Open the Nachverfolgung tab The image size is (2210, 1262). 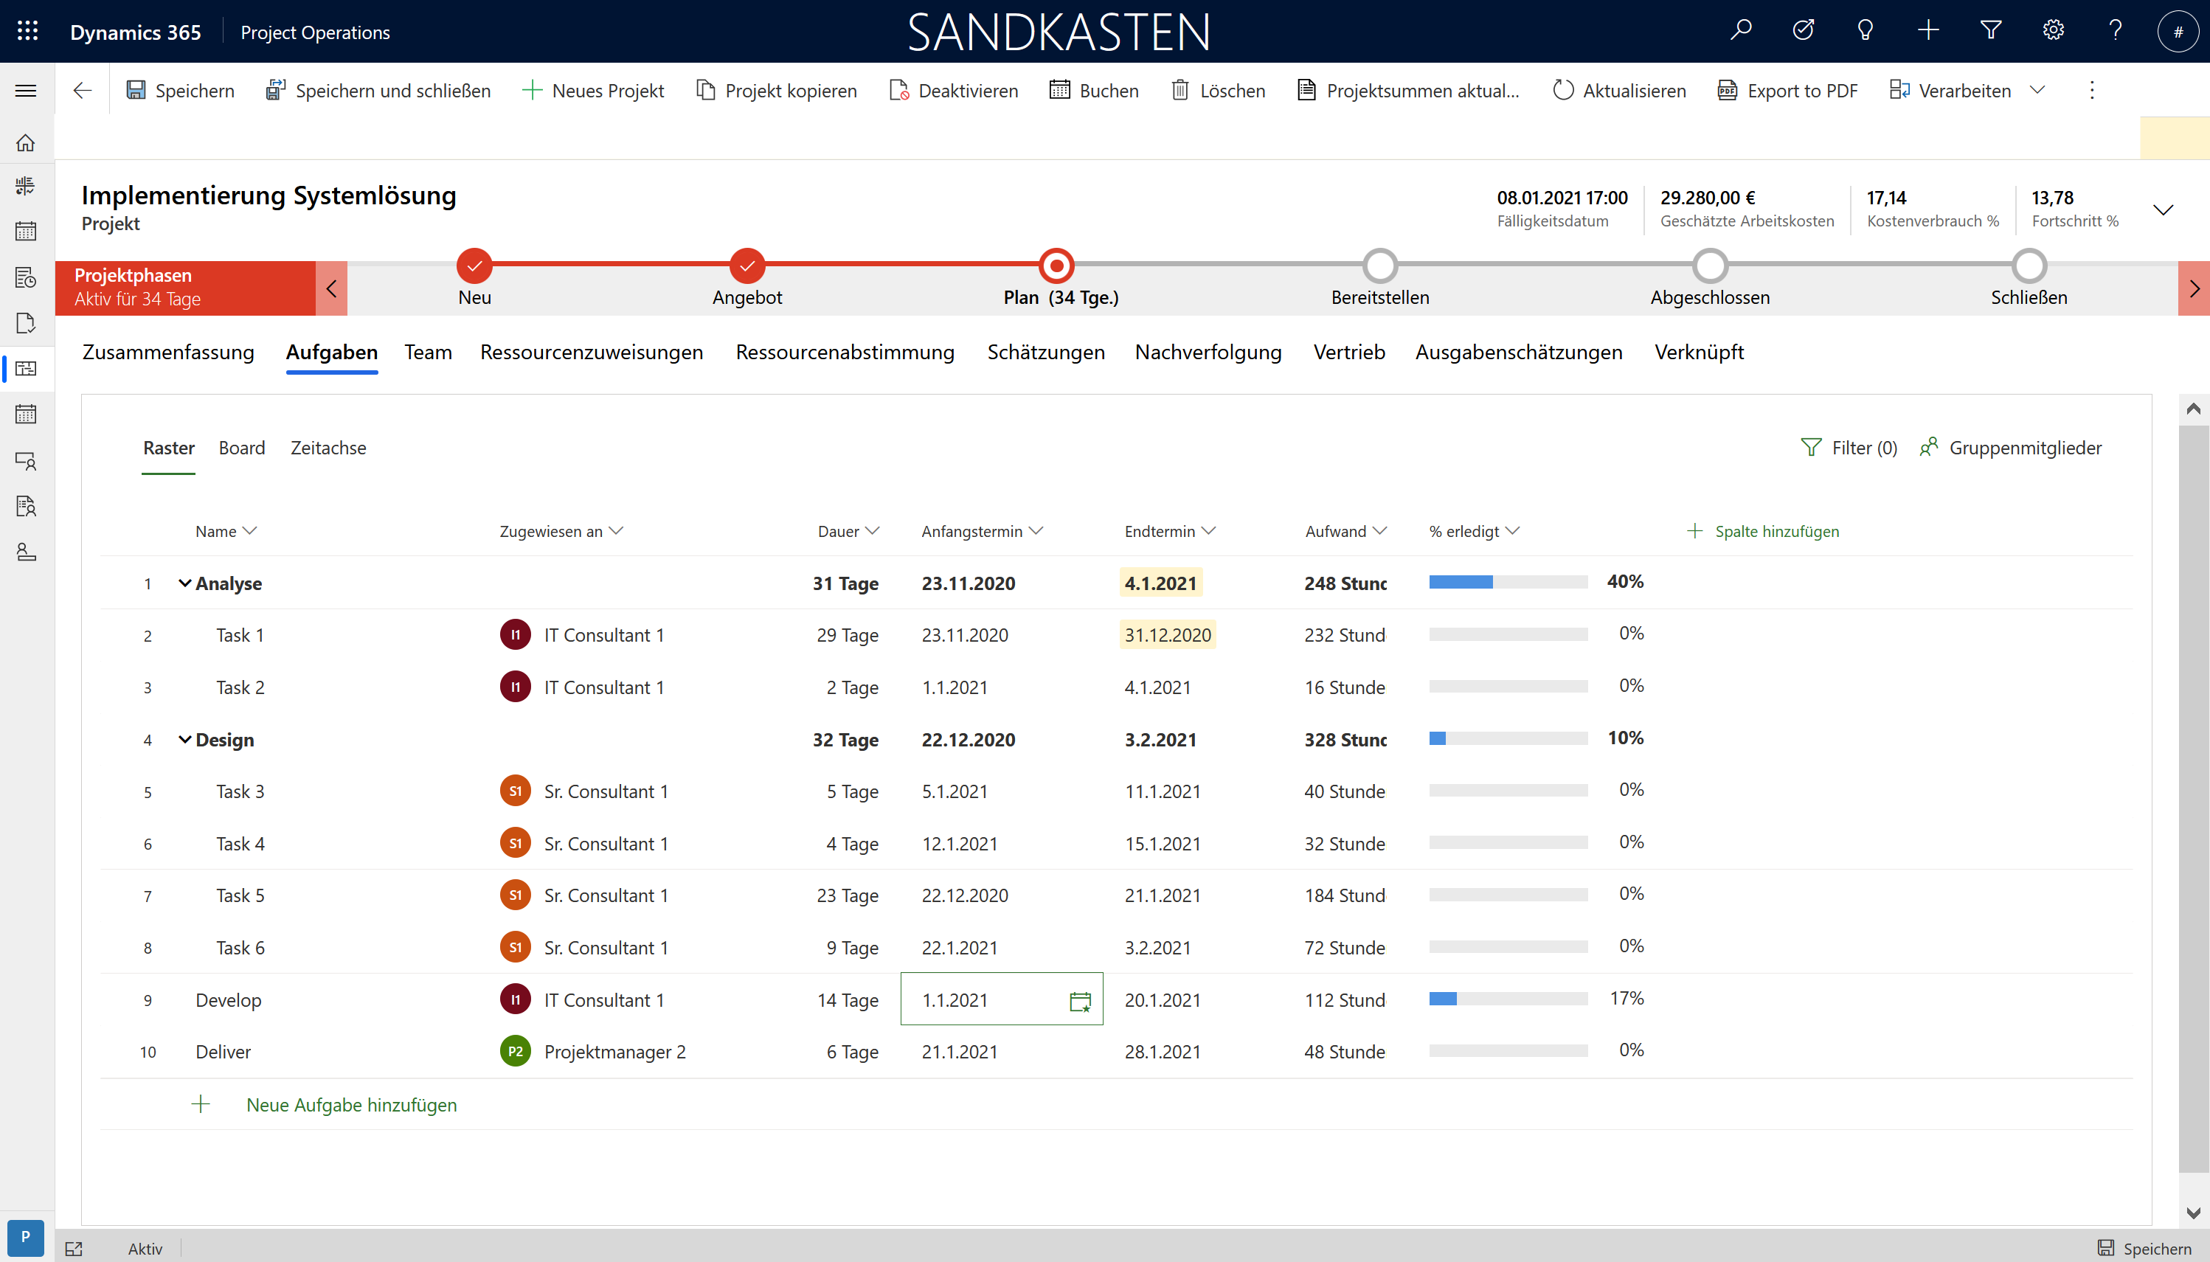pos(1208,352)
